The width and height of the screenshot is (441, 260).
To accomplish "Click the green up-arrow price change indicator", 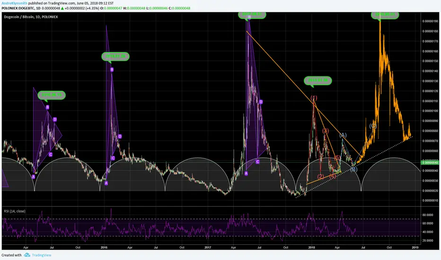I will pos(62,9).
